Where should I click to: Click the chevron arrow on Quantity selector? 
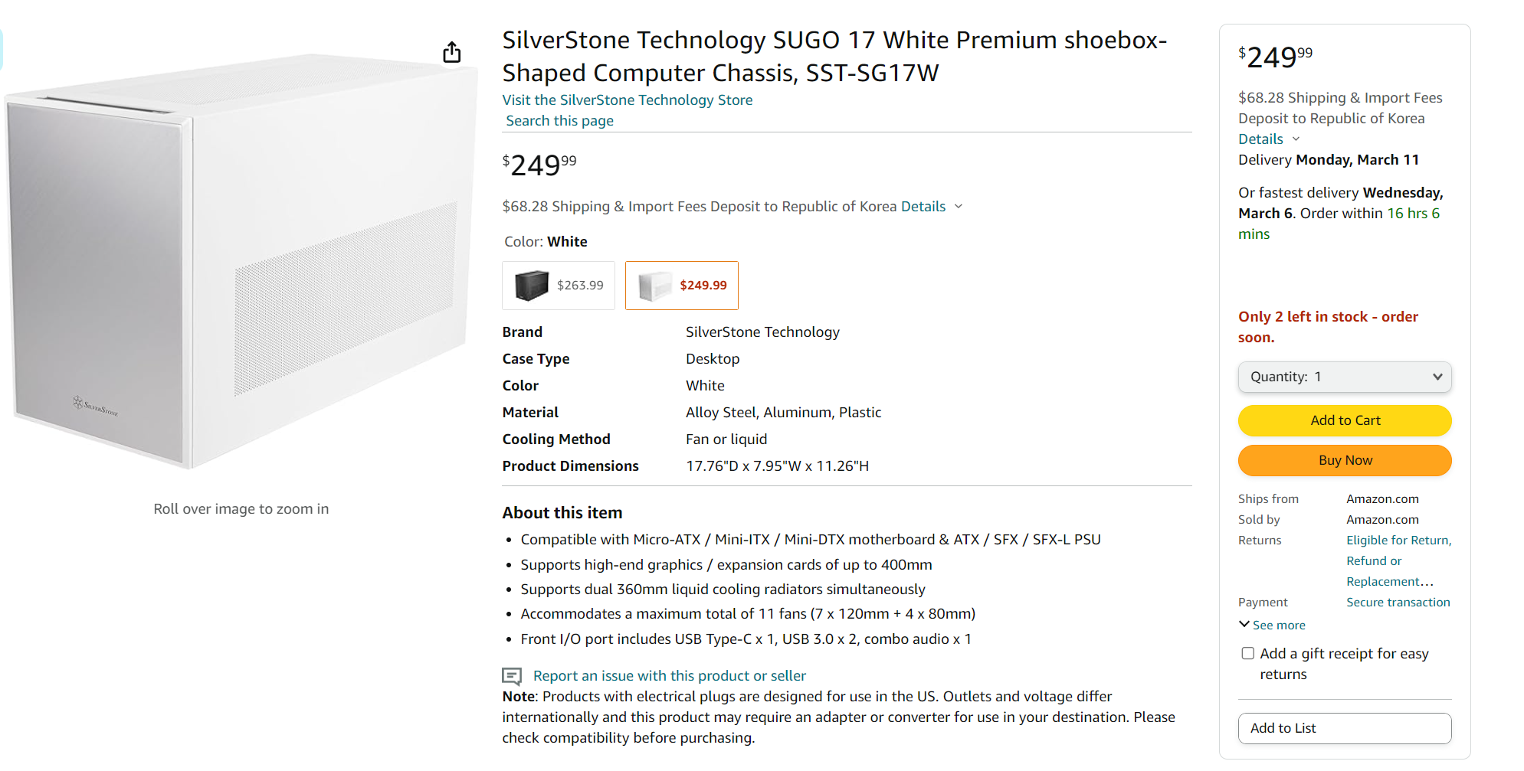click(x=1437, y=377)
